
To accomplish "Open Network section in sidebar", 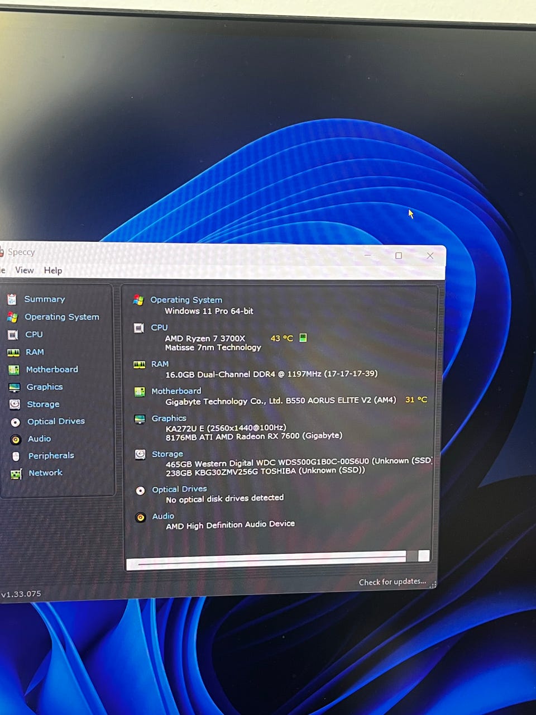I will click(x=45, y=473).
